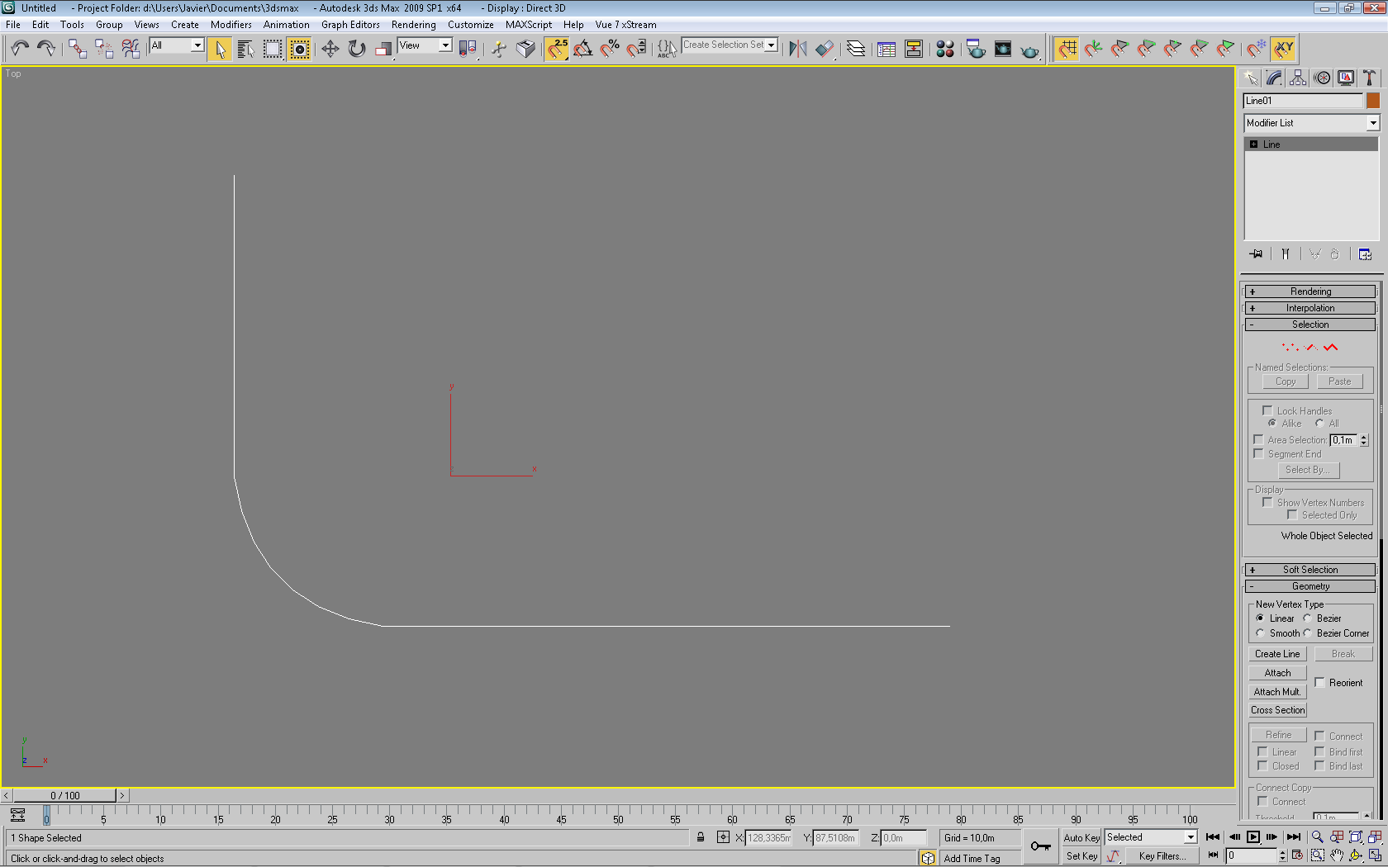Open Render Setup teapot icon
Image resolution: width=1388 pixels, height=867 pixels.
pos(976,49)
